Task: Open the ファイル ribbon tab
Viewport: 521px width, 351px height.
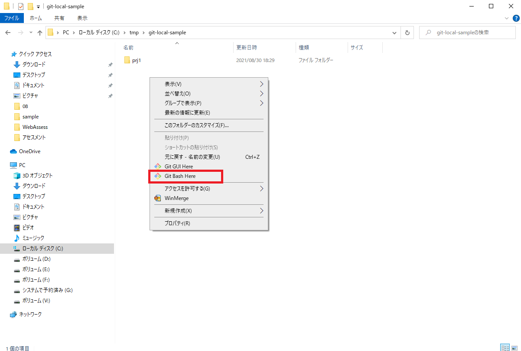Action: coord(12,18)
